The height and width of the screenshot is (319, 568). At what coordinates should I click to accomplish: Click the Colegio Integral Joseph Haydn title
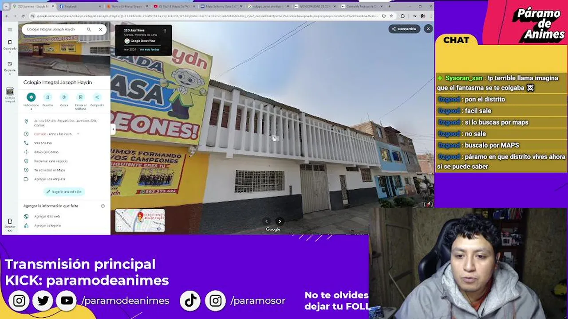(x=58, y=82)
